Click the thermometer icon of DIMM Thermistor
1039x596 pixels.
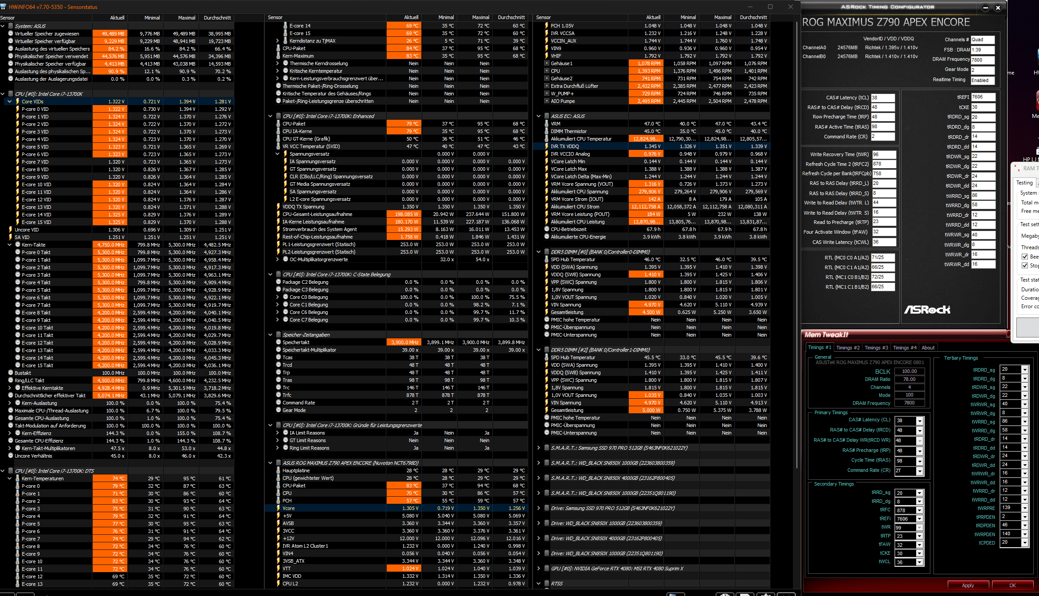(x=547, y=131)
